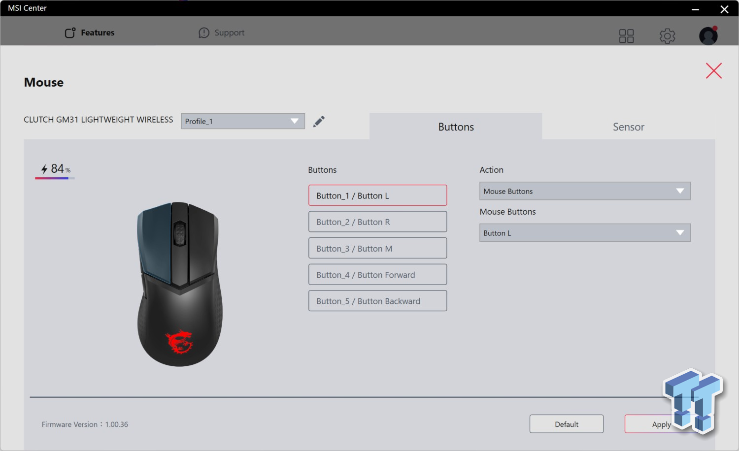This screenshot has height=451, width=739.
Task: Open the Mouse Buttons dropdown set to Button L
Action: [x=584, y=232]
